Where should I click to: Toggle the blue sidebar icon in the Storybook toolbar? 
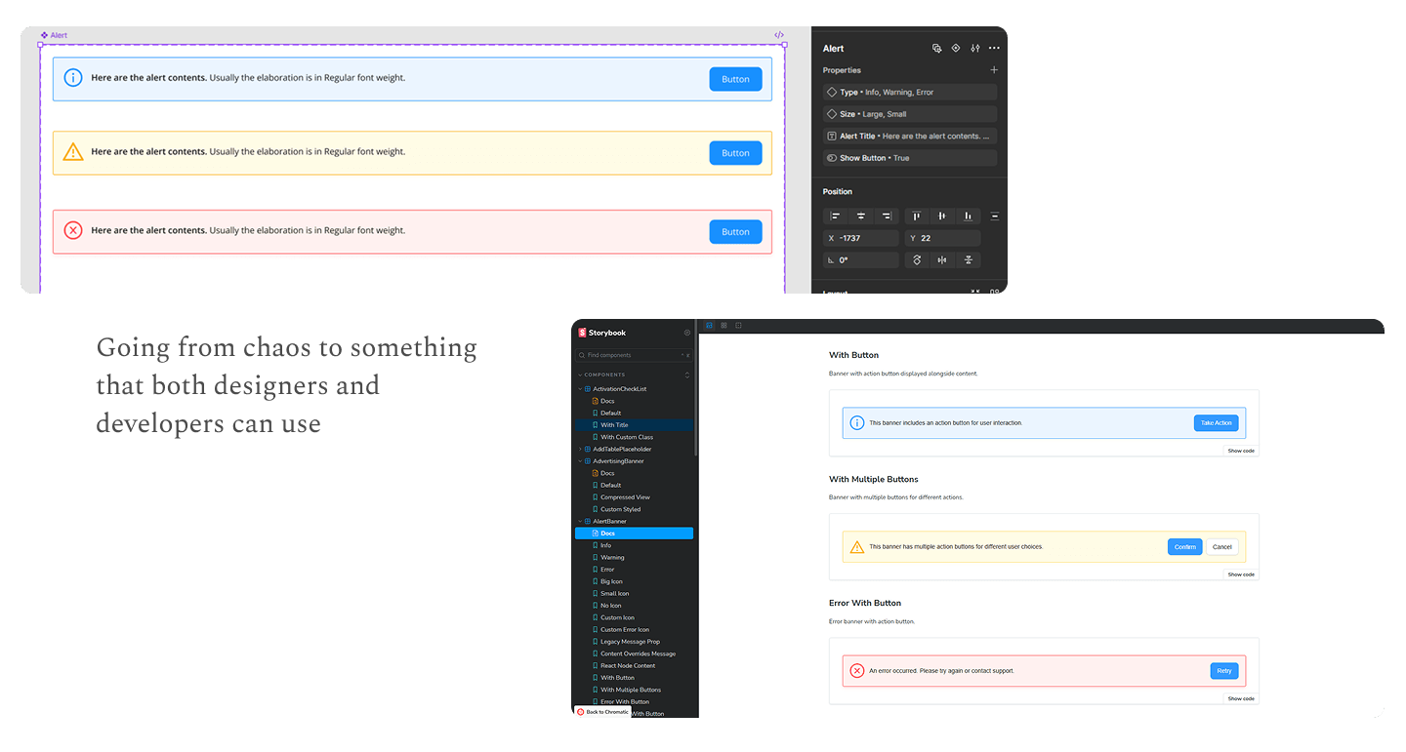pos(709,325)
